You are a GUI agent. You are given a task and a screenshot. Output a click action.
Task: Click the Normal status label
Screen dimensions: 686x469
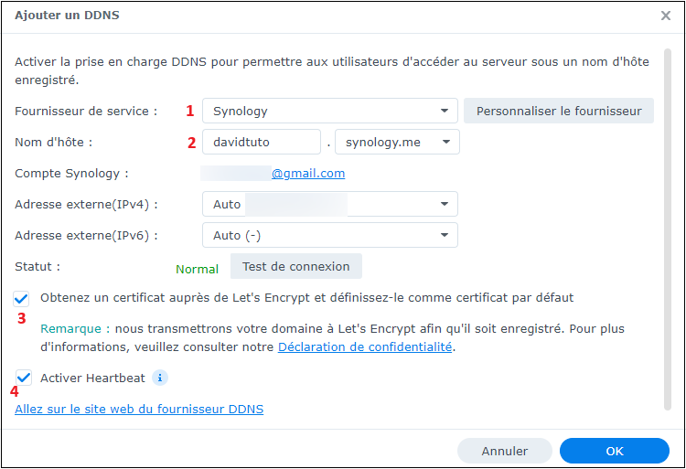click(197, 270)
